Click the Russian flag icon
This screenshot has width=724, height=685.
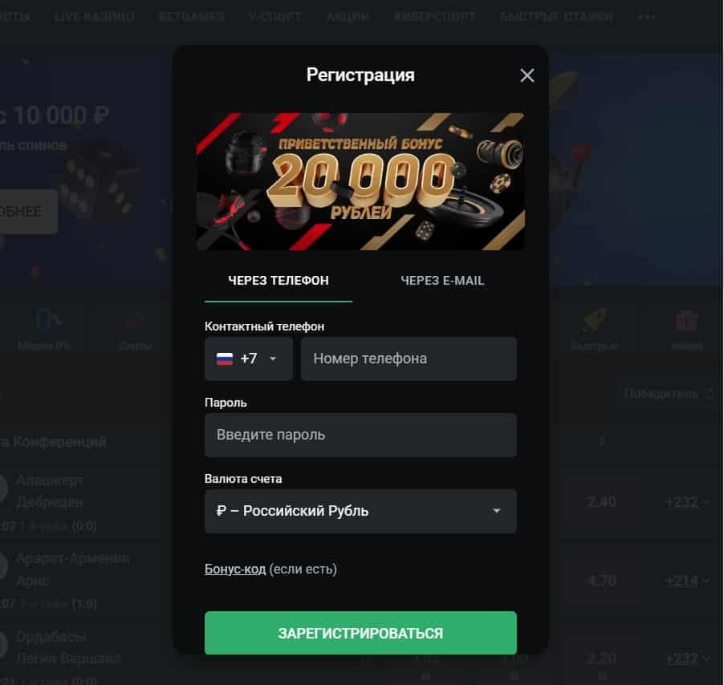[x=225, y=359]
